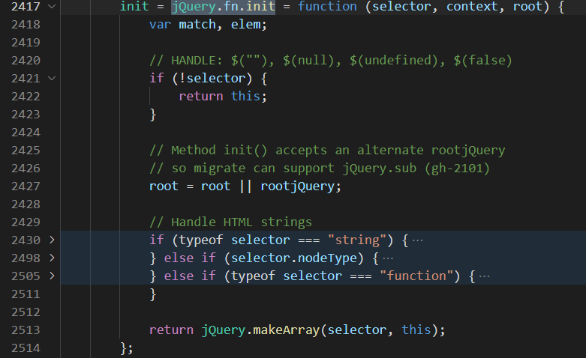Image resolution: width=586 pixels, height=358 pixels.
Task: Click line number 2427 in the gutter
Action: (x=26, y=186)
